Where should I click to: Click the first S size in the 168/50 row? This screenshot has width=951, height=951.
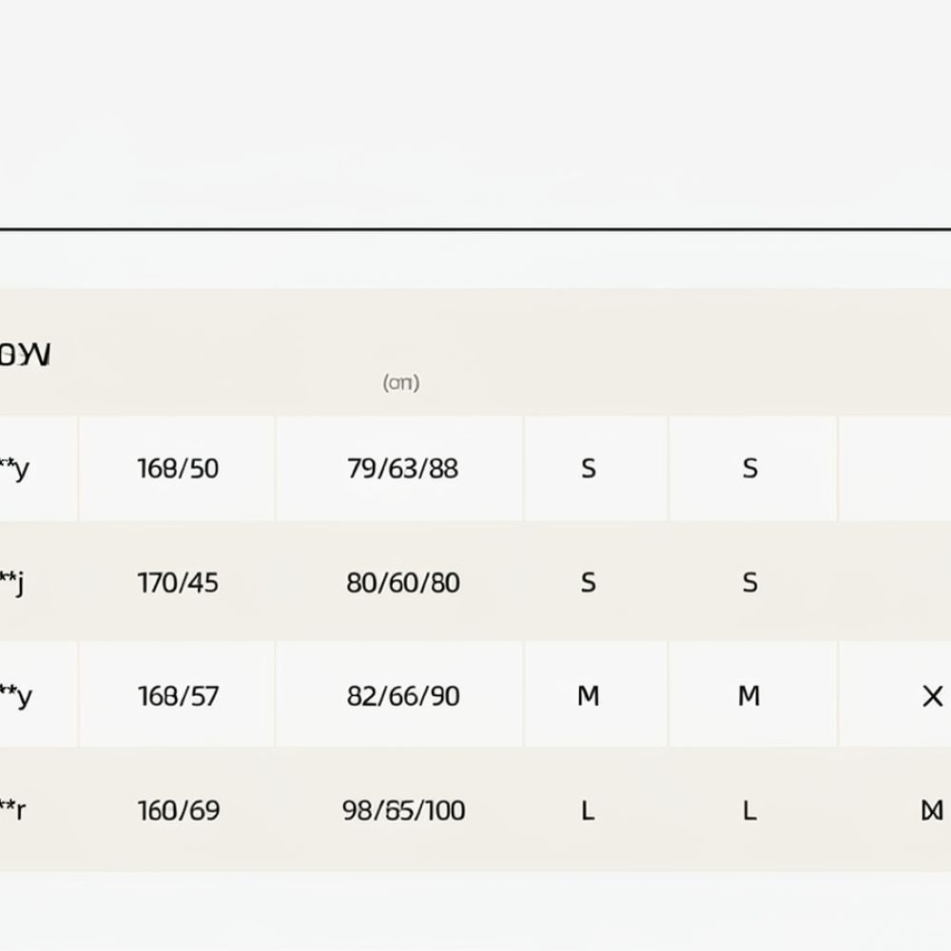(x=589, y=469)
